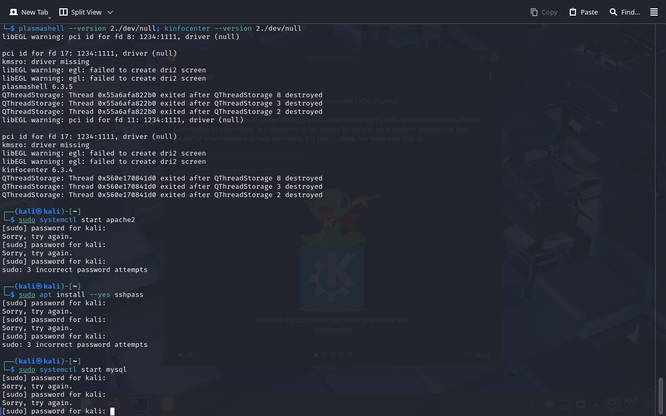Click the Paste toolbar button
Image resolution: width=666 pixels, height=416 pixels.
click(583, 12)
